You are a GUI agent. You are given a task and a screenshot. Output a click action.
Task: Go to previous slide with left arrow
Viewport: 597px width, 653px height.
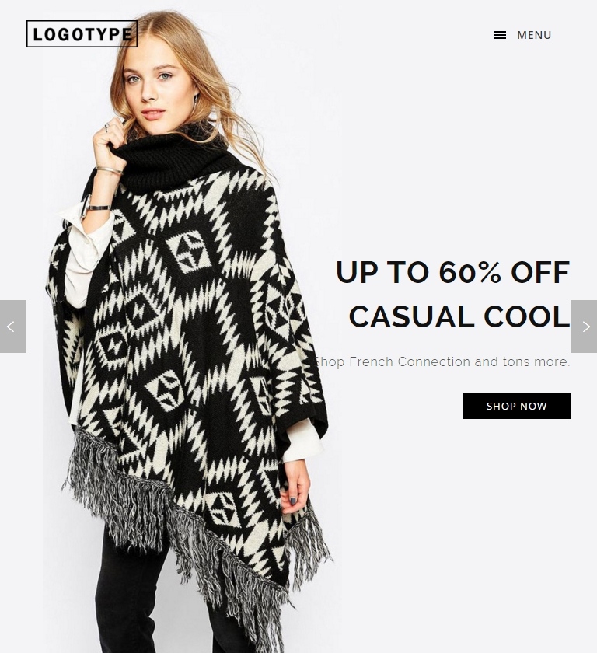[x=13, y=326]
